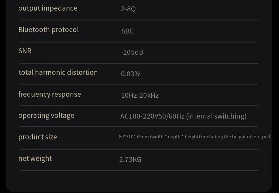Click the "Bluetooth protocol" label
Image resolution: width=279 pixels, height=193 pixels.
(x=49, y=30)
